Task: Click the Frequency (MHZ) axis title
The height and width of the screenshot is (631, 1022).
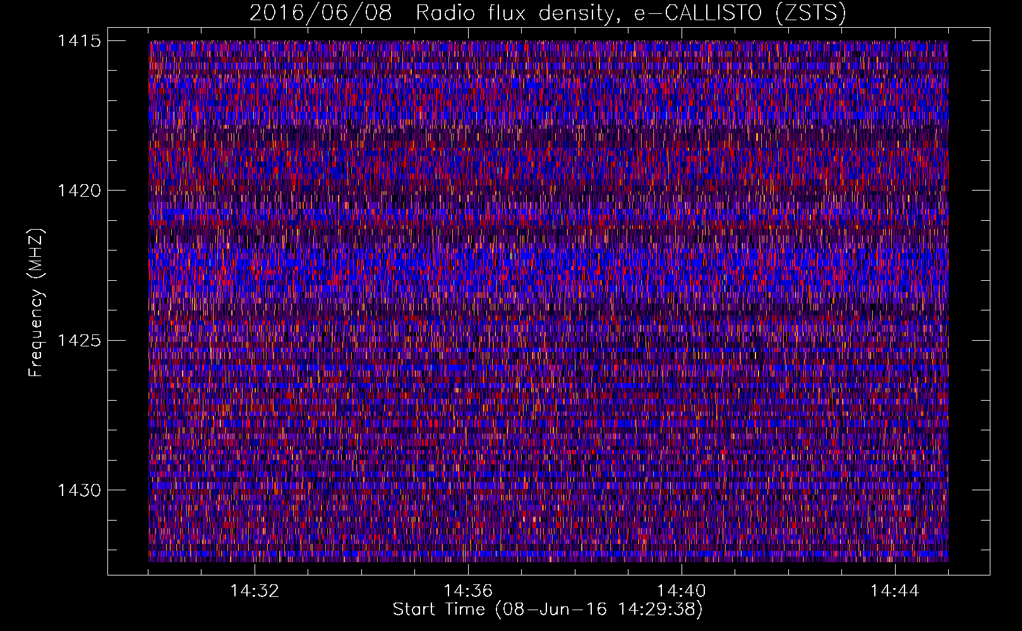Action: [37, 303]
